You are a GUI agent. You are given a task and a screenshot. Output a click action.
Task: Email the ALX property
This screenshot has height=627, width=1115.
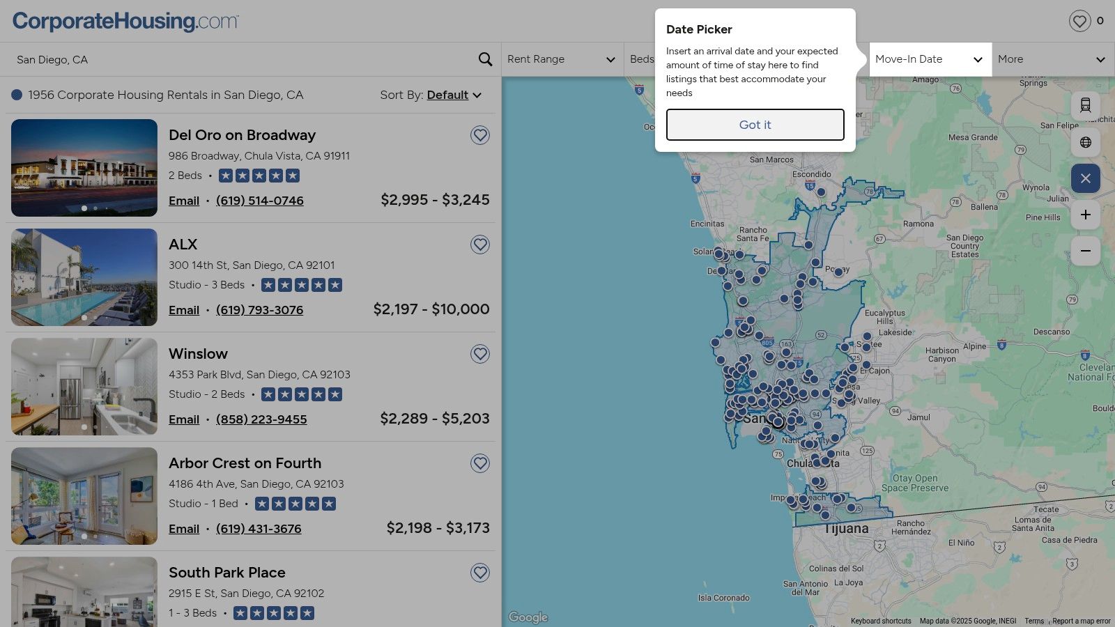[x=184, y=310]
